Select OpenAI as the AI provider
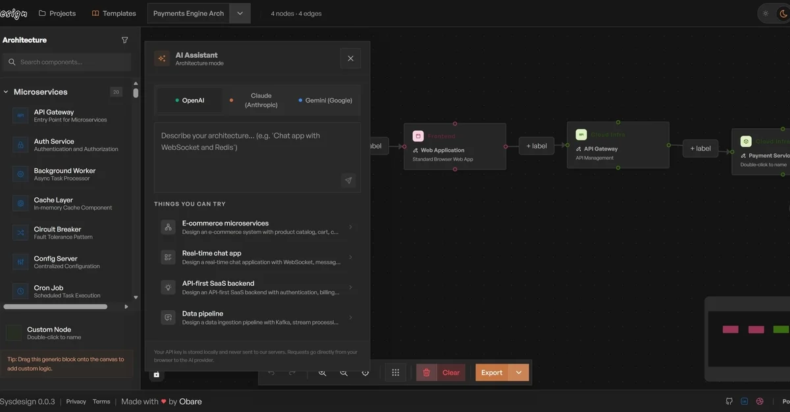Viewport: 790px width, 412px height. (x=190, y=101)
